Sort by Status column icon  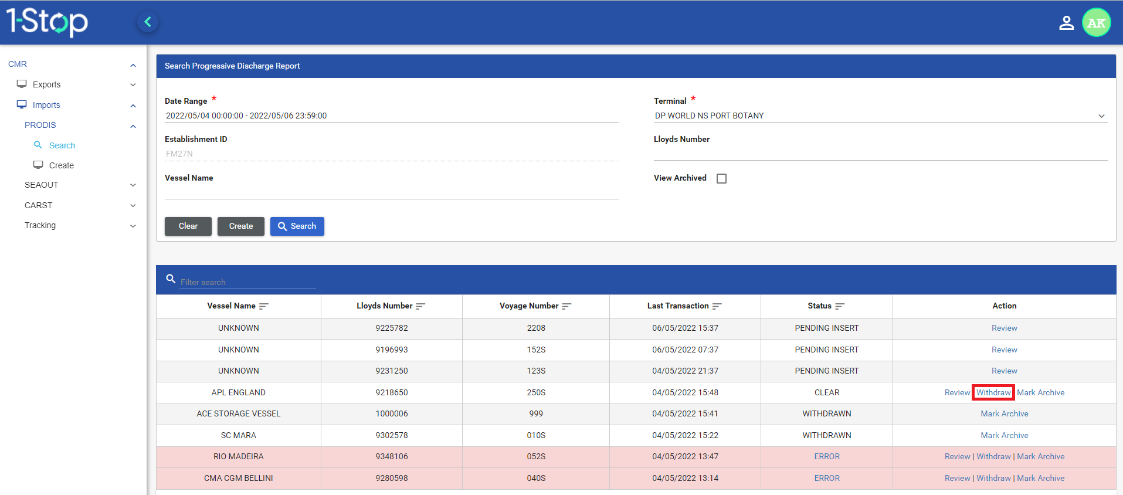tap(840, 306)
